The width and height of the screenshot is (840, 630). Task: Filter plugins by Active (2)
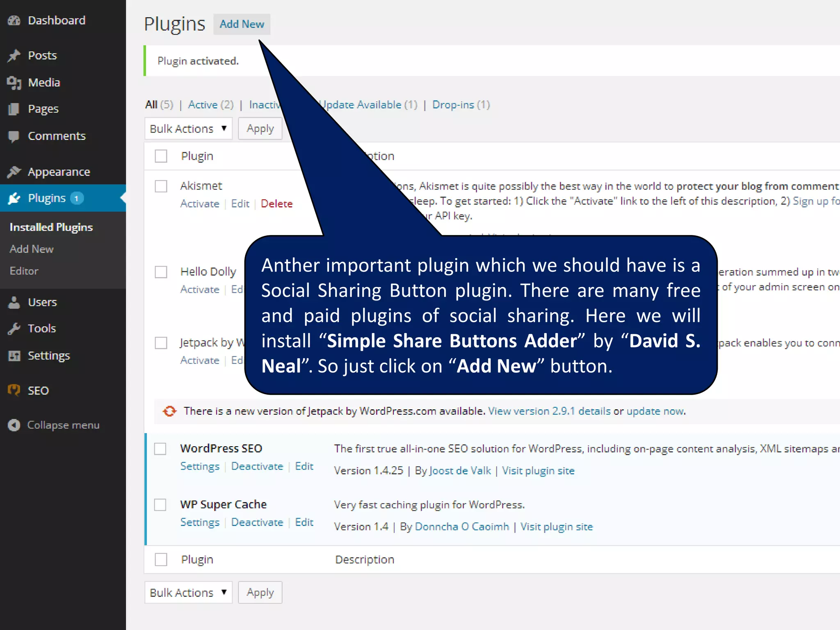tap(211, 105)
